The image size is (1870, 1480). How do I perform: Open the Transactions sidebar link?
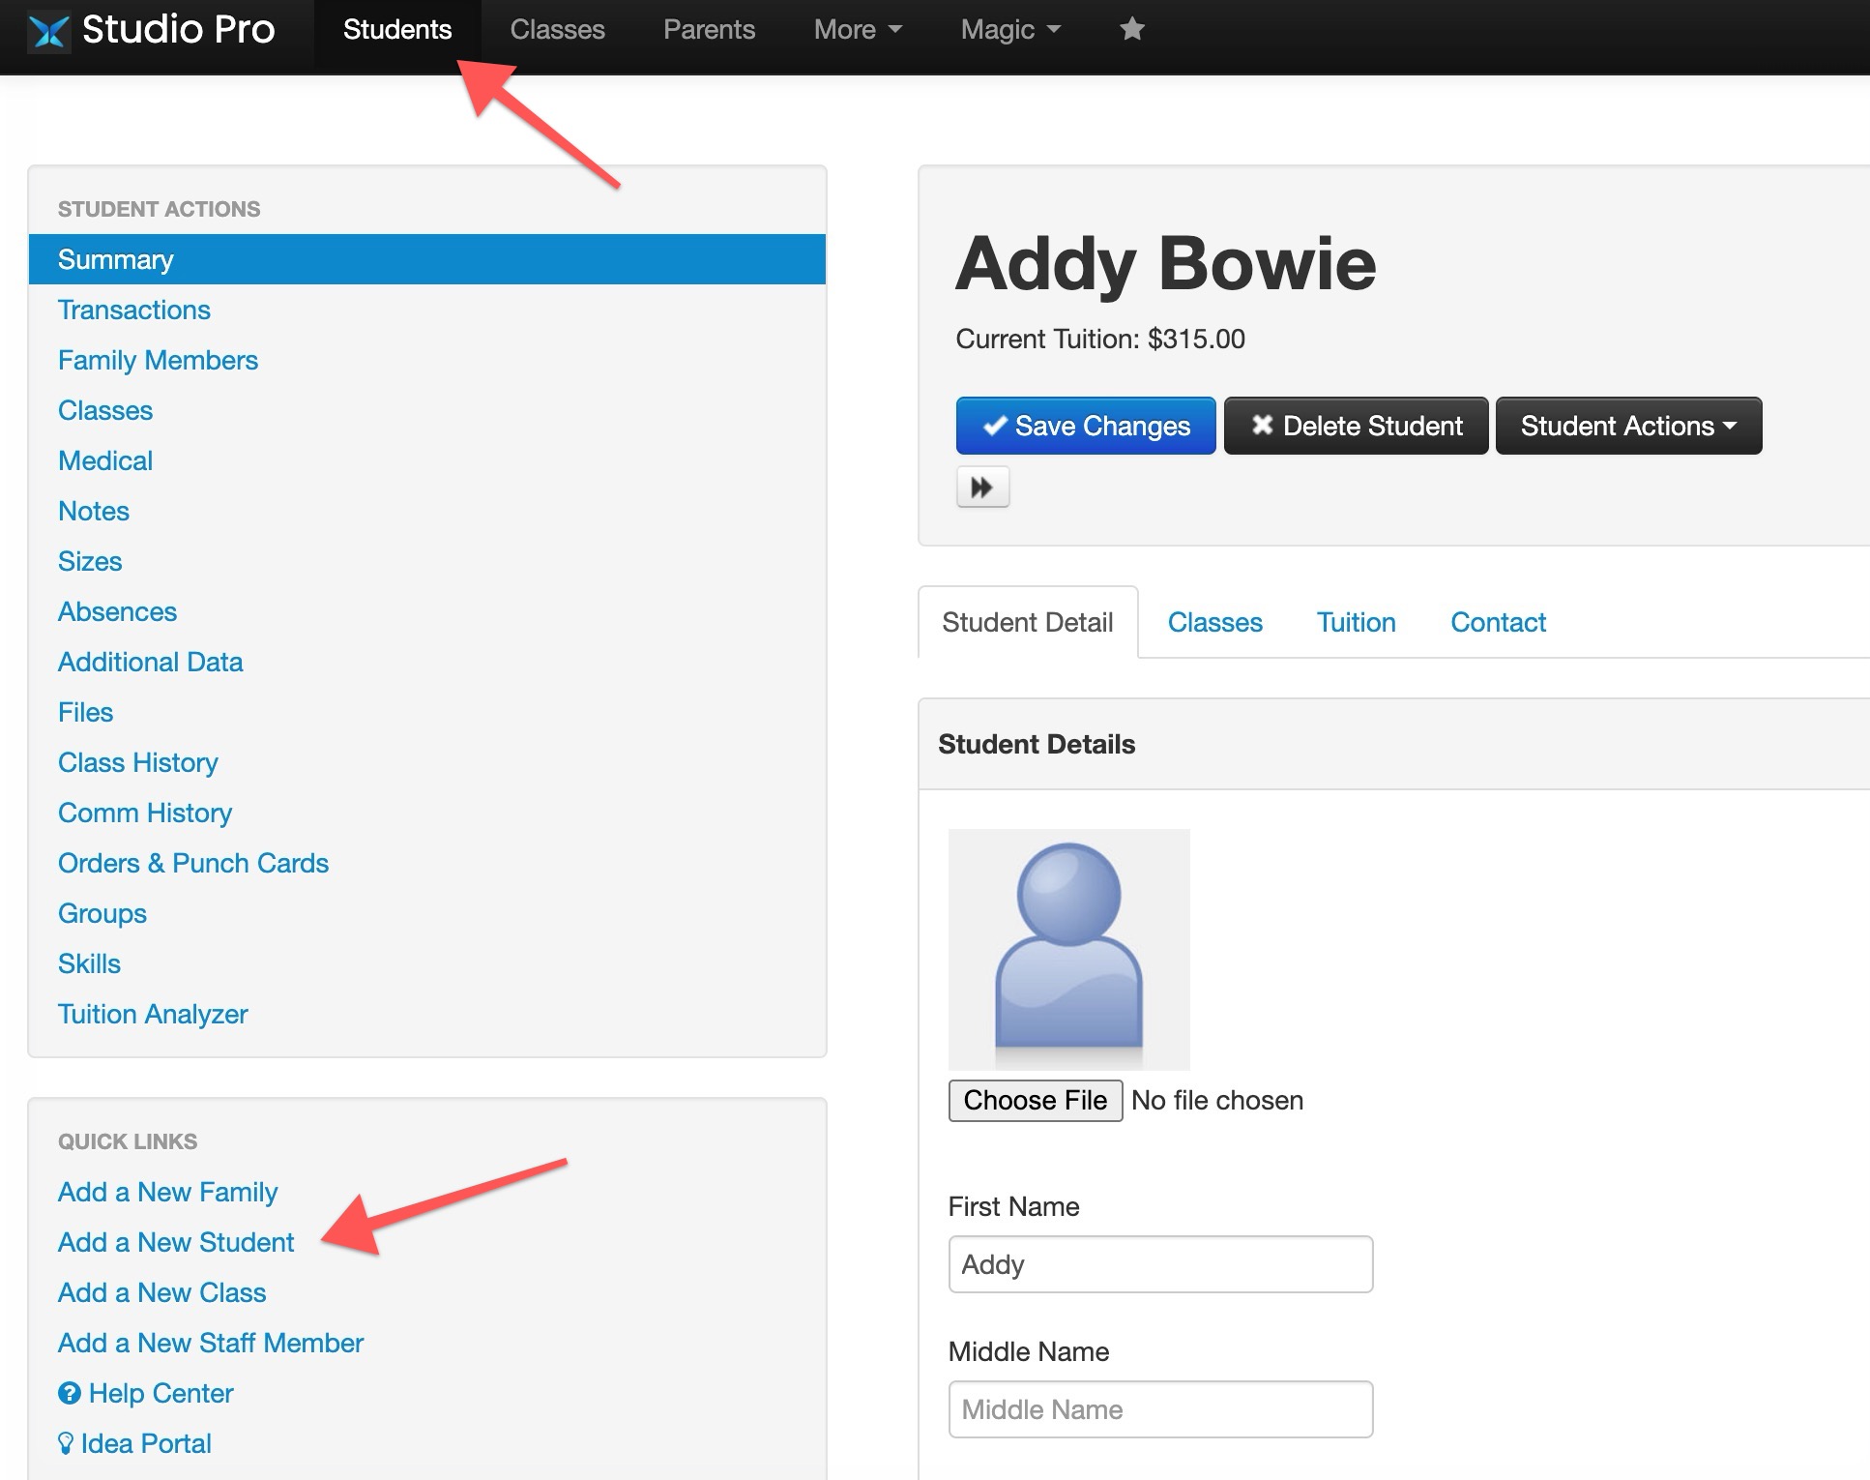[x=134, y=310]
